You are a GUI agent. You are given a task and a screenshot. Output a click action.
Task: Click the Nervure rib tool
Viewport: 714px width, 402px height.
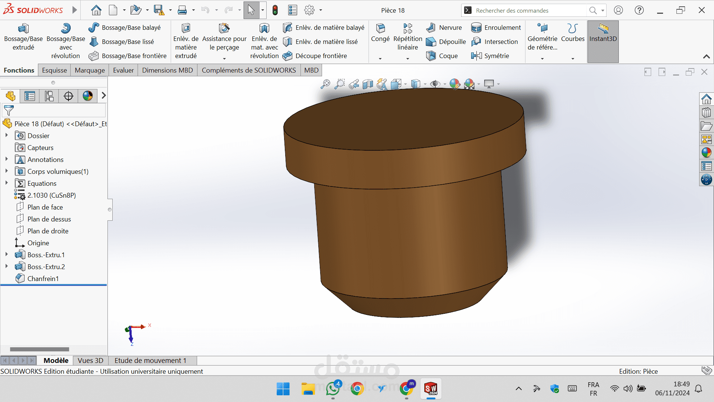[444, 28]
